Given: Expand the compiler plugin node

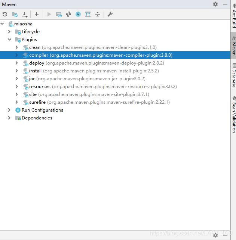Looking at the screenshot, I should (16, 55).
